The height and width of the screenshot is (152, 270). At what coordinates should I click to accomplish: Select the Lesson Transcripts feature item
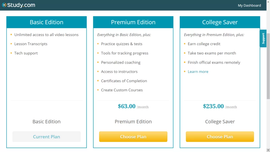[31, 44]
